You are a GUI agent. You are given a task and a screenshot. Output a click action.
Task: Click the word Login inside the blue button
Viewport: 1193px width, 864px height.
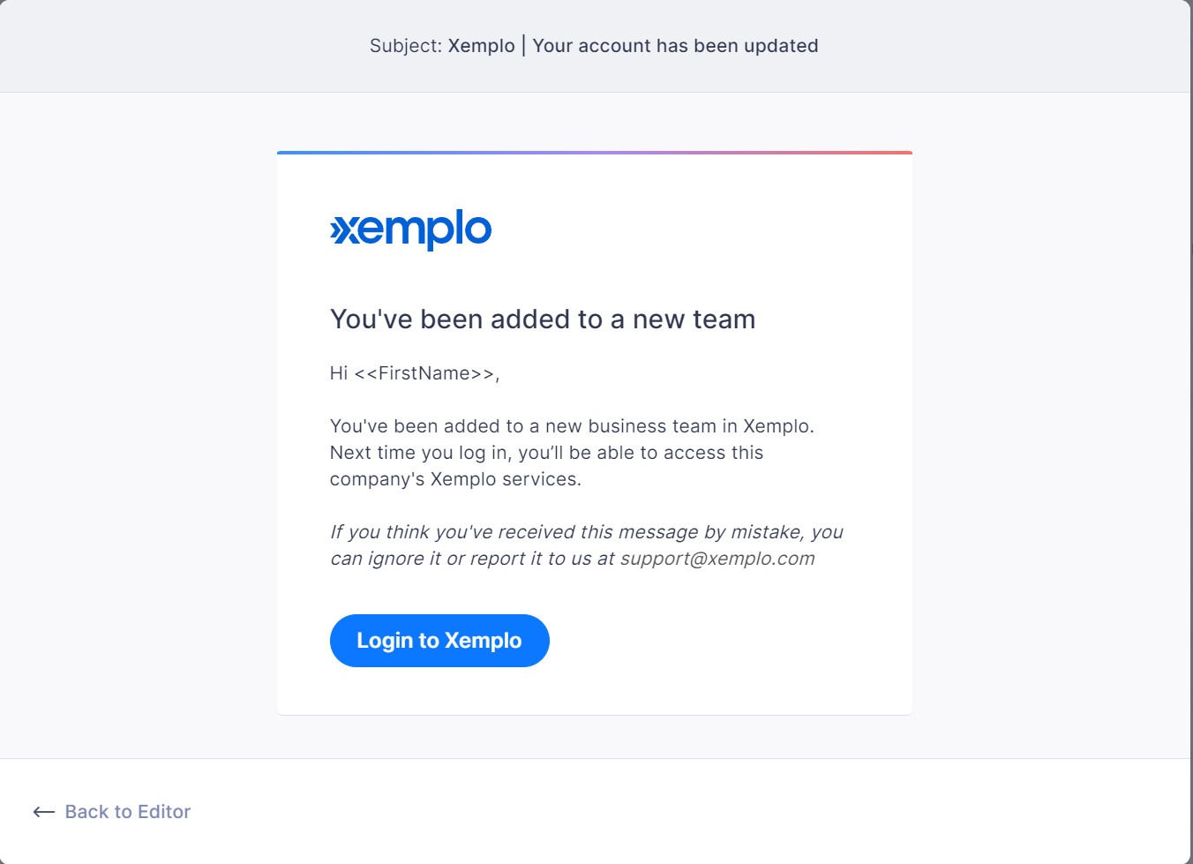point(385,641)
